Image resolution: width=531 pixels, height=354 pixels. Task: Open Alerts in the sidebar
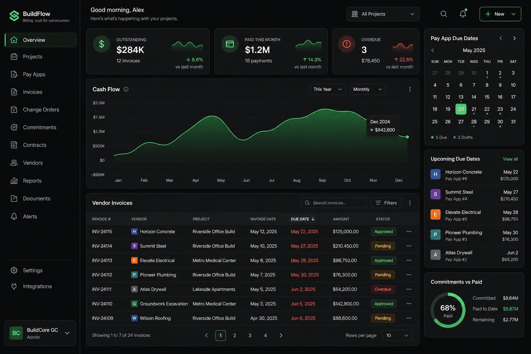tap(41, 216)
